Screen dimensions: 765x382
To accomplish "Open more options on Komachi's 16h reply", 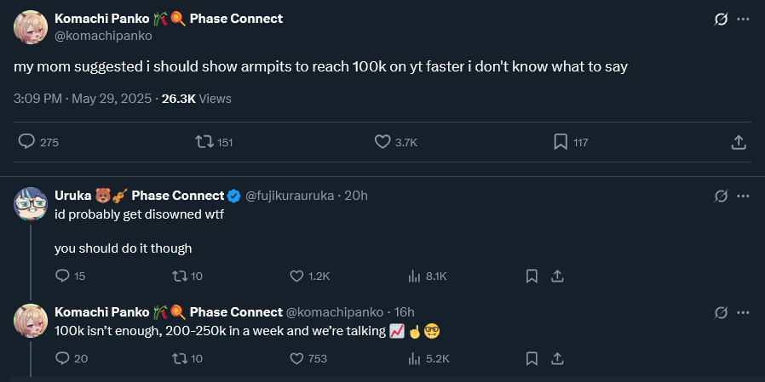I will (x=743, y=313).
